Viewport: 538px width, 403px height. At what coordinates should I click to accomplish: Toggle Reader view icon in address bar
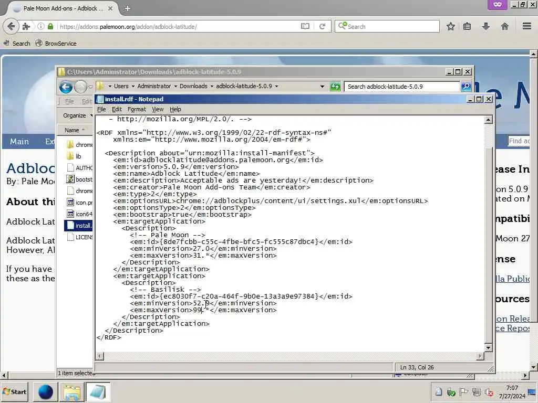tap(305, 26)
